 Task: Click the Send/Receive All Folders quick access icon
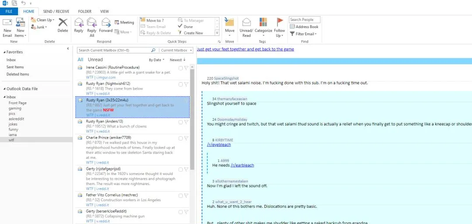[14, 3]
